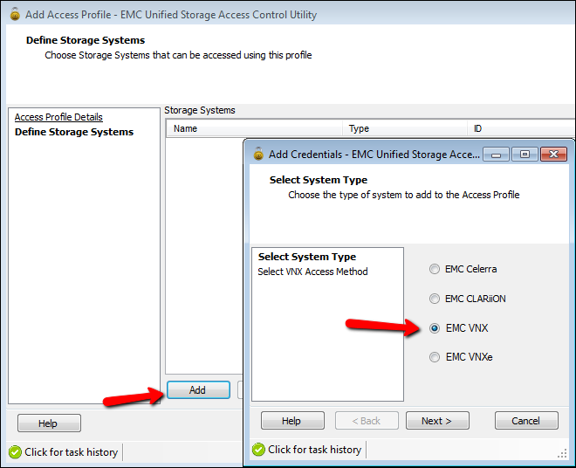Click task history icon in Add Access Profile window

(x=15, y=451)
